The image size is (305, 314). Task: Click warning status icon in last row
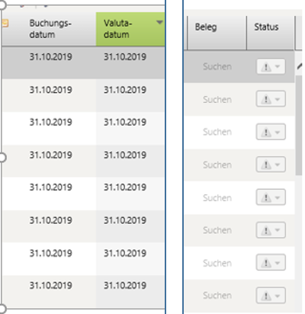(266, 296)
